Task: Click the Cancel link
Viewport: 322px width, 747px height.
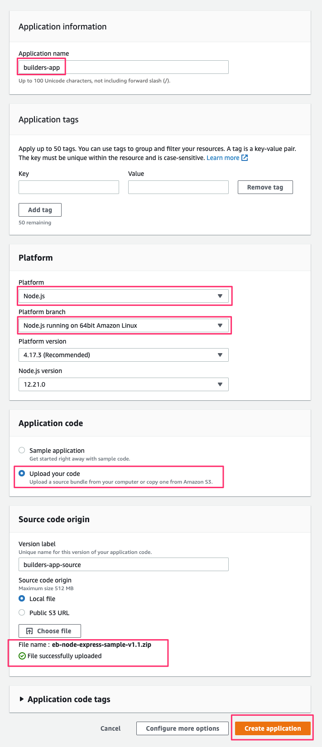Action: click(x=111, y=728)
